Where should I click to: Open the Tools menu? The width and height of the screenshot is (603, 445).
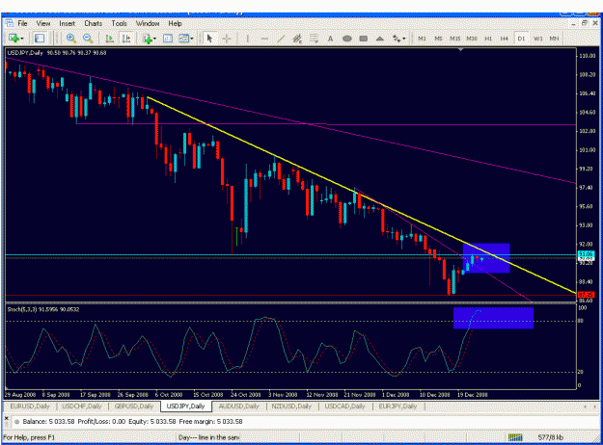pyautogui.click(x=120, y=23)
